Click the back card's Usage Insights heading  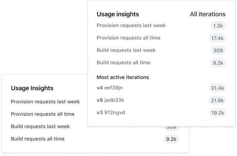tap(32, 88)
